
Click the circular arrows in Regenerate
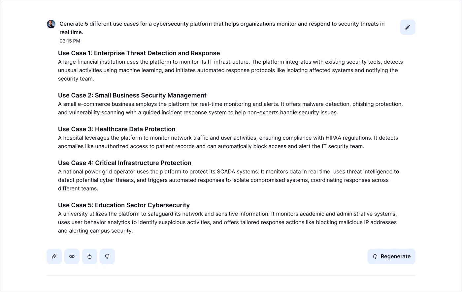tap(375, 256)
